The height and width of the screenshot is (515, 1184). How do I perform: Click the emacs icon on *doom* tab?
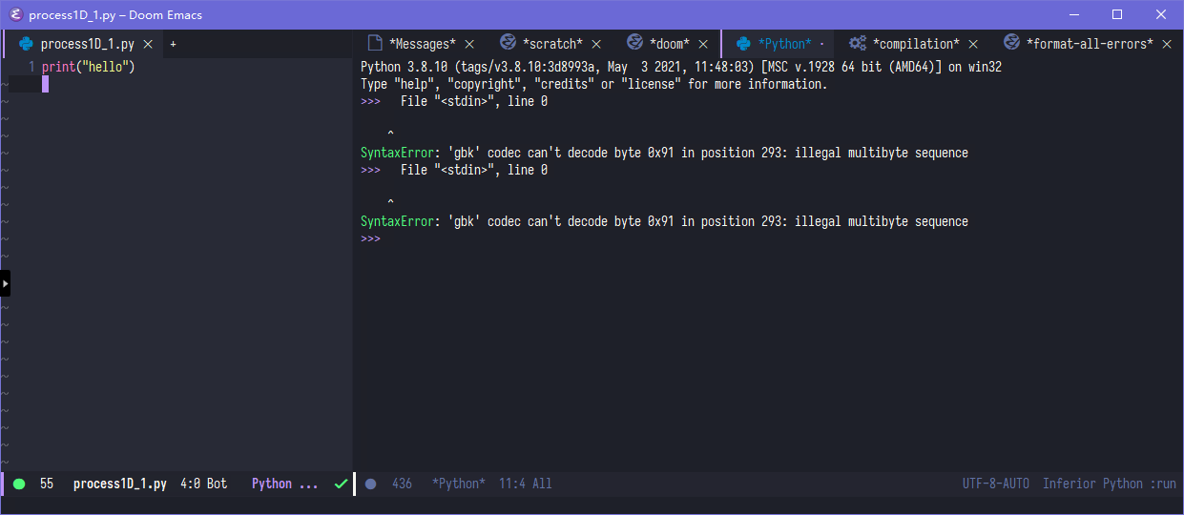pyautogui.click(x=634, y=43)
